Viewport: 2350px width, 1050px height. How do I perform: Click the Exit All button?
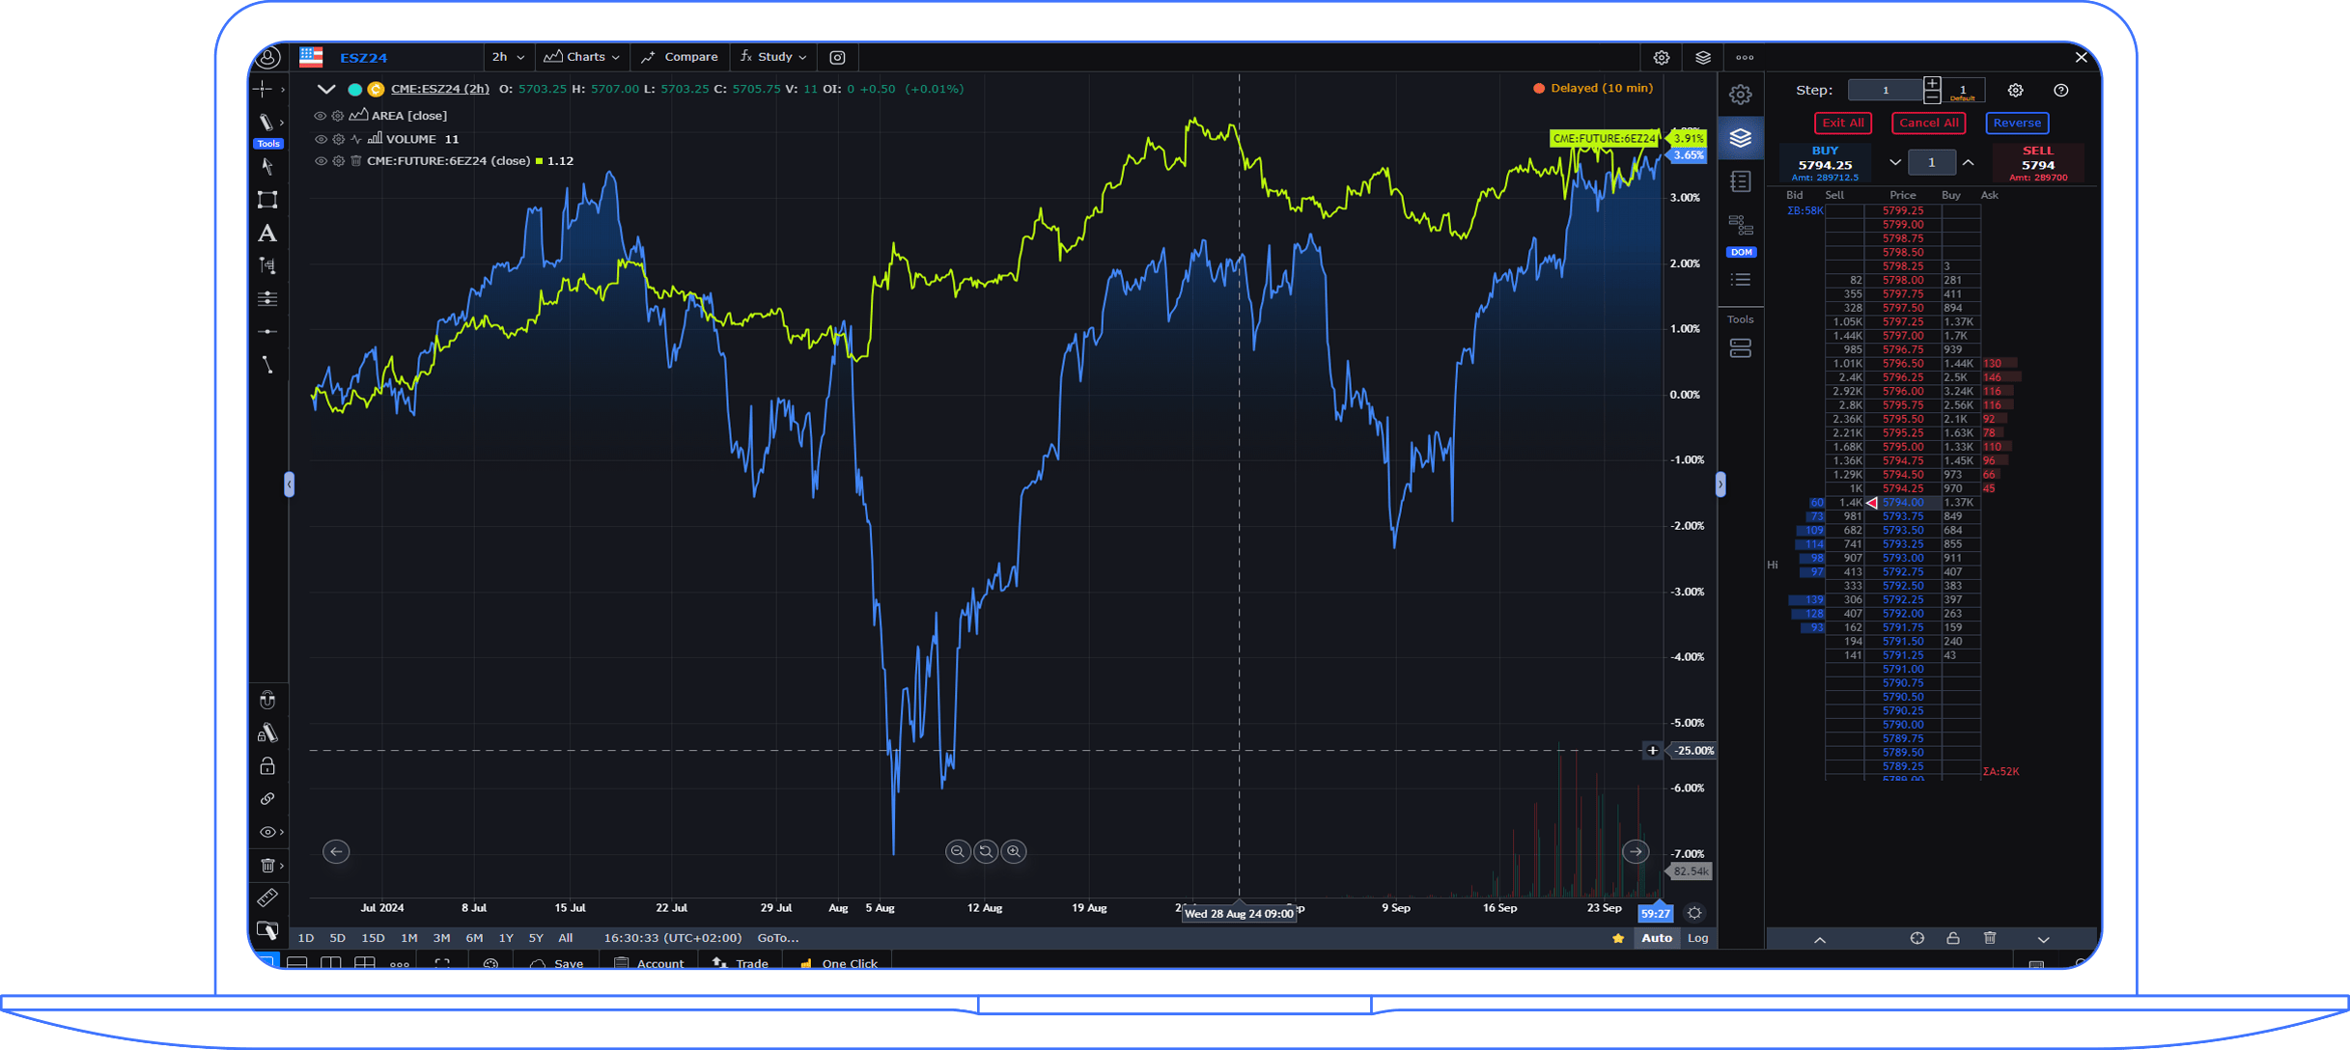click(1842, 123)
